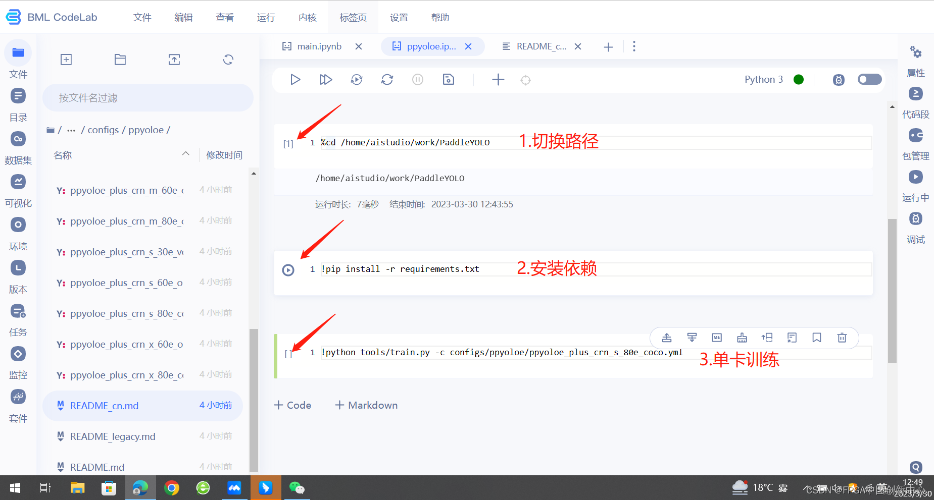Add a new Markdown cell below
Screen dimensions: 934x500
pos(366,405)
